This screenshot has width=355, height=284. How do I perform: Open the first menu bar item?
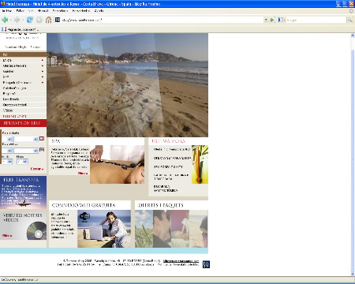(7, 11)
